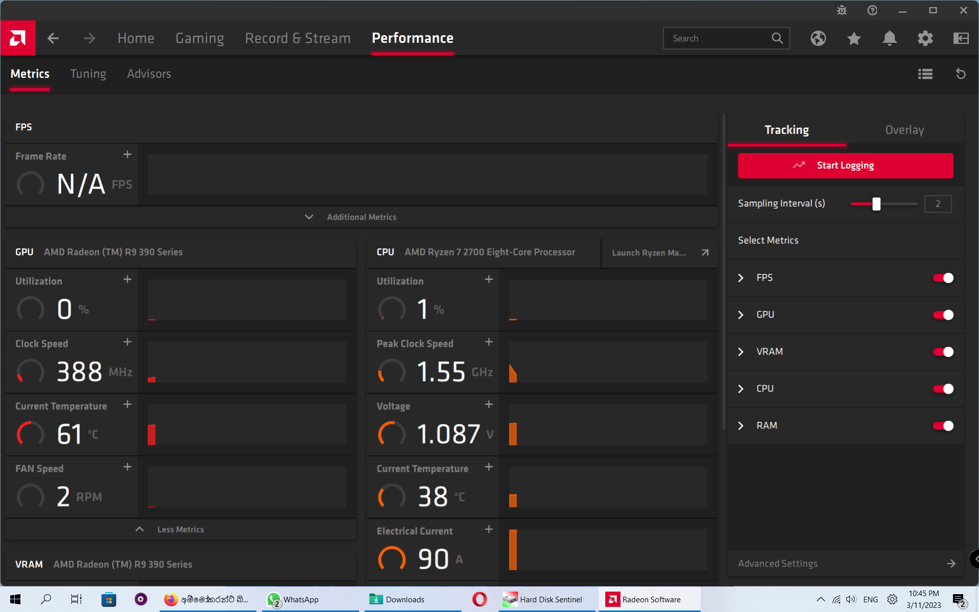The height and width of the screenshot is (612, 979).
Task: Add CPU Utilization metric with plus icon
Action: point(489,279)
